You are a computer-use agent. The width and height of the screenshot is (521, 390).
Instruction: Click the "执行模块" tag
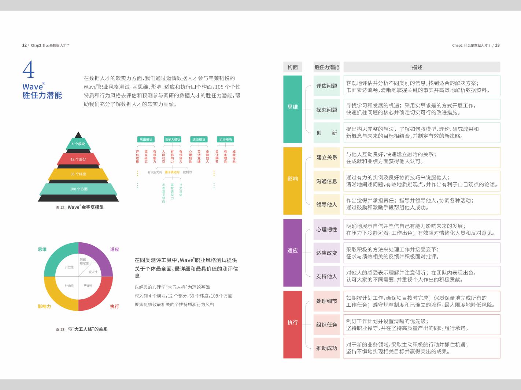pos(225,140)
